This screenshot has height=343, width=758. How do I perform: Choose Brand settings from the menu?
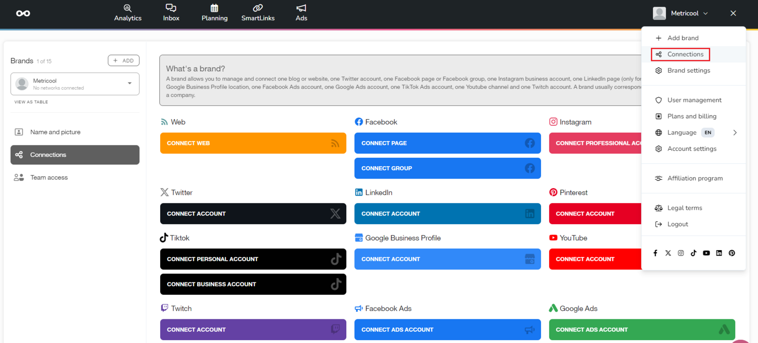[688, 71]
